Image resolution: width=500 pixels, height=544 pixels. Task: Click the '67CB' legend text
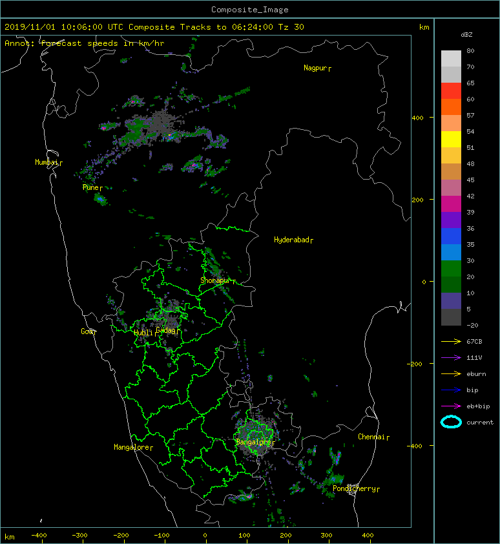click(x=474, y=341)
